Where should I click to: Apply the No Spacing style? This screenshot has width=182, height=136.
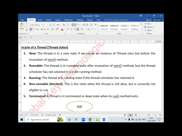[114, 27]
